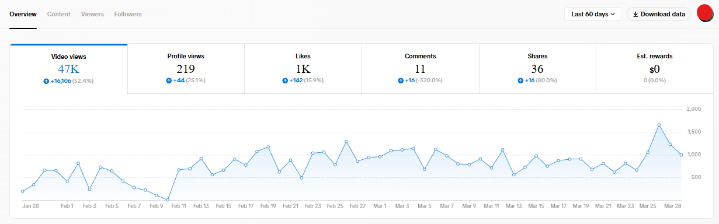Select the Est. rewards metric card

coord(654,69)
